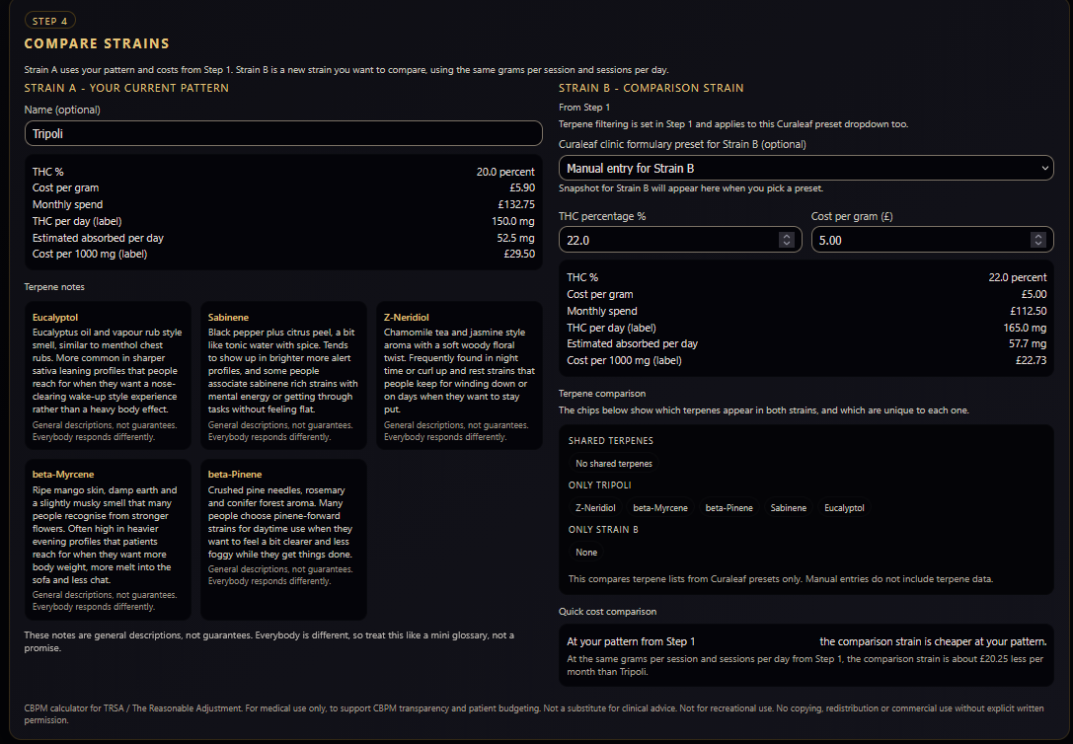Screen dimensions: 1073x744
Task: Click the Strain A name input field
Action: coord(283,133)
